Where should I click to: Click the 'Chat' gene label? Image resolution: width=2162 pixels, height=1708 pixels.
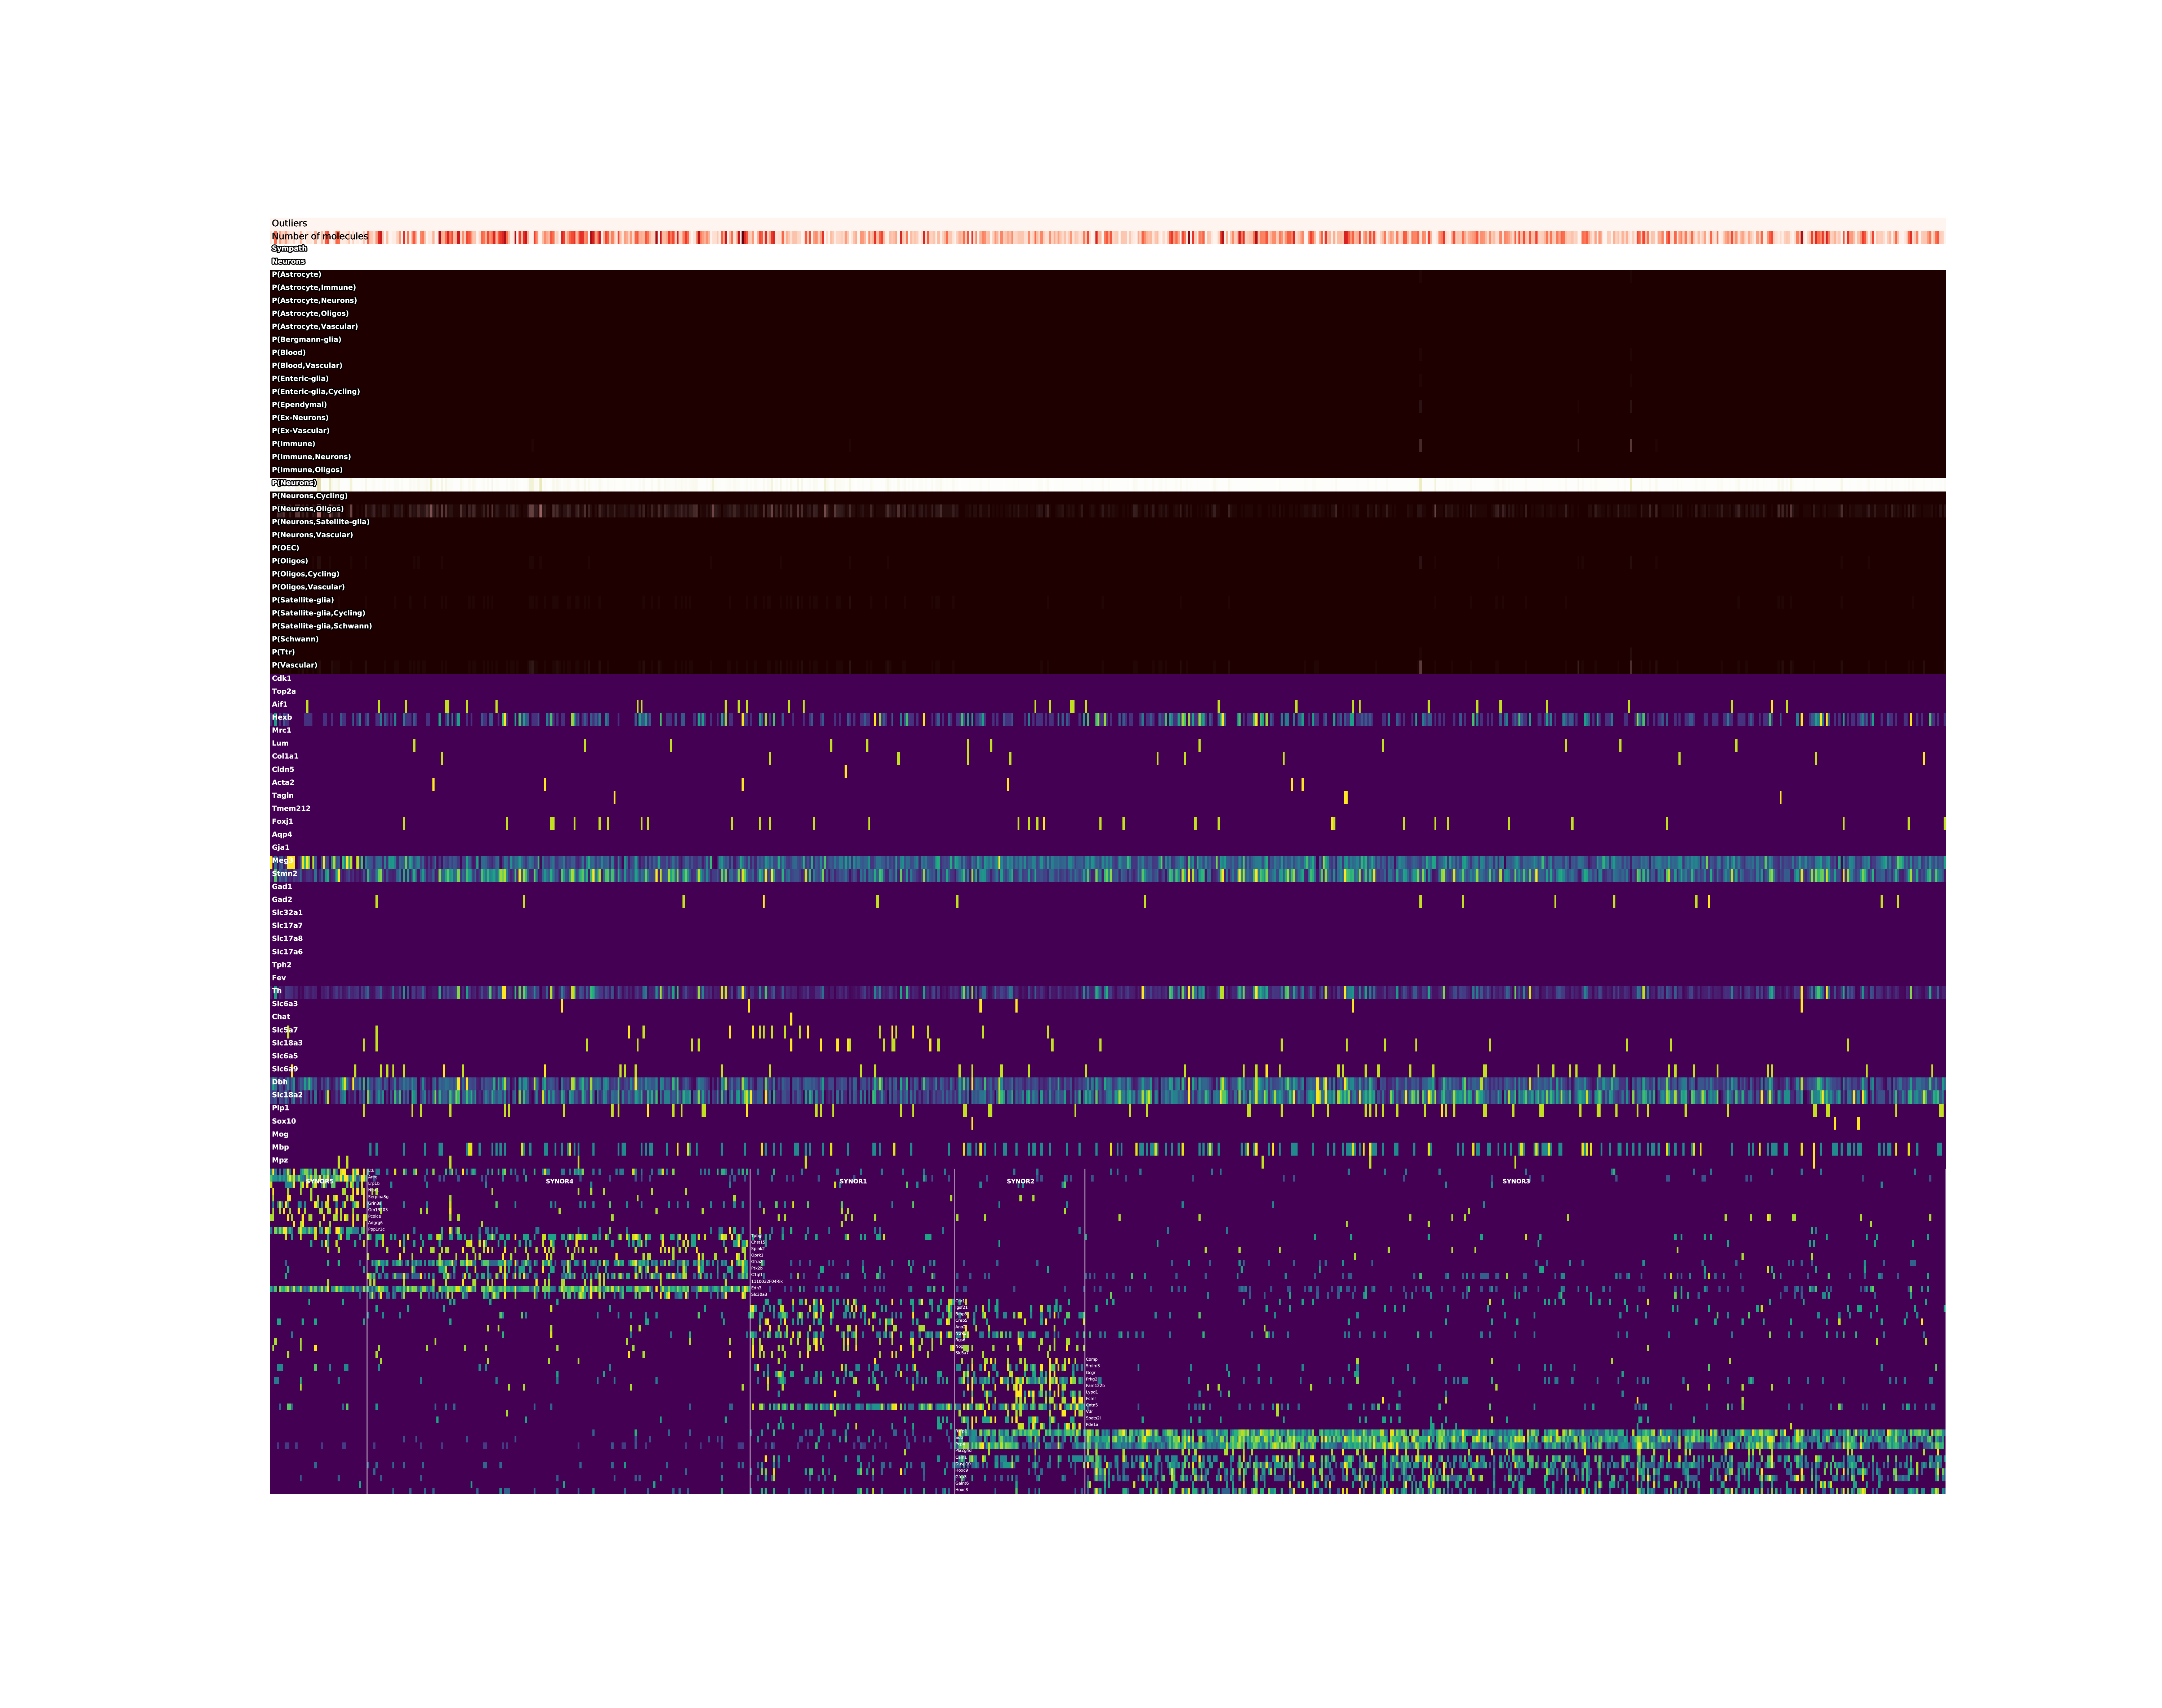[x=281, y=1017]
